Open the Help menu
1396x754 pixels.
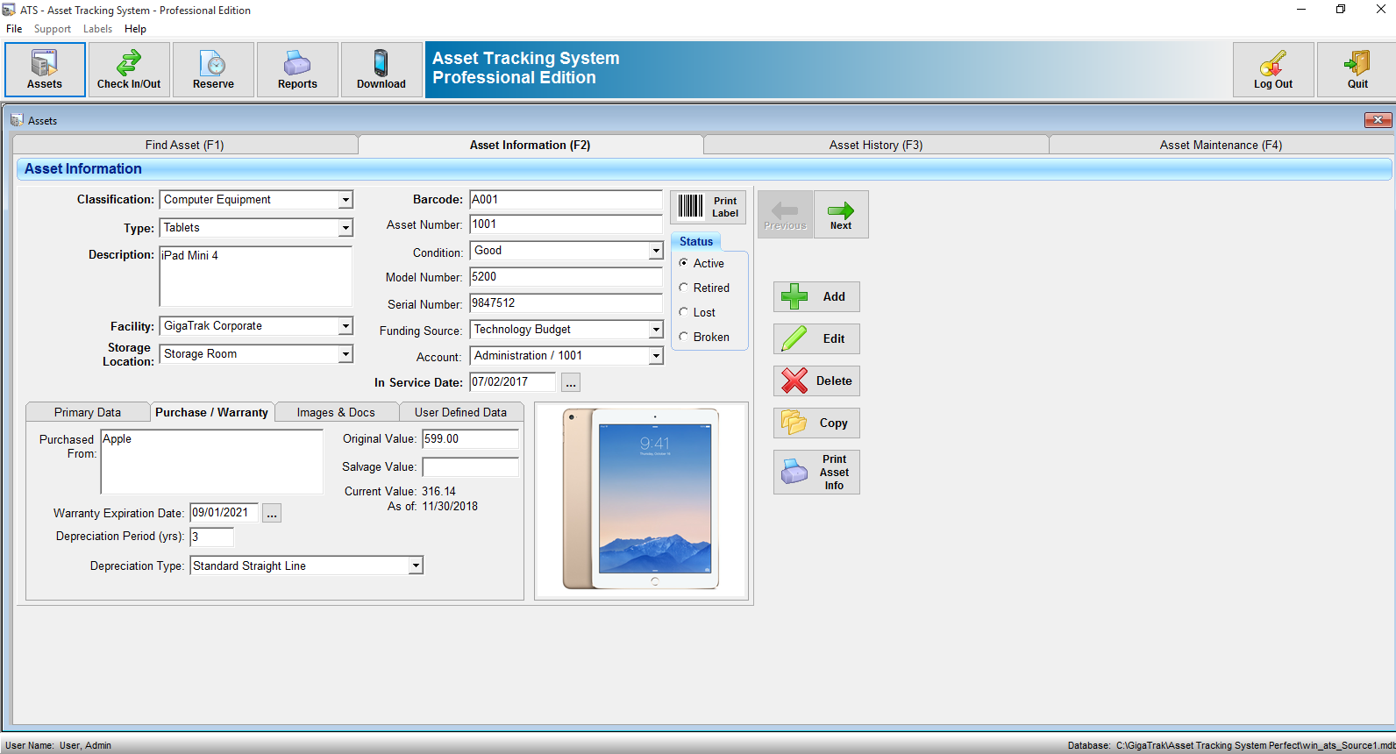(135, 29)
